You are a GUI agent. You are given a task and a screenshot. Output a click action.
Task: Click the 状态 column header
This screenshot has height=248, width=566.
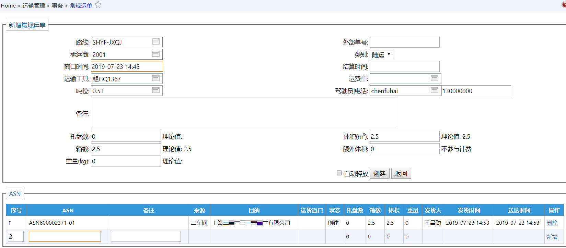tap(335, 210)
